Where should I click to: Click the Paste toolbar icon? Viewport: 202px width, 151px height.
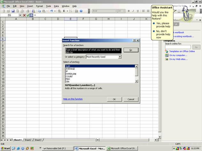(44, 11)
